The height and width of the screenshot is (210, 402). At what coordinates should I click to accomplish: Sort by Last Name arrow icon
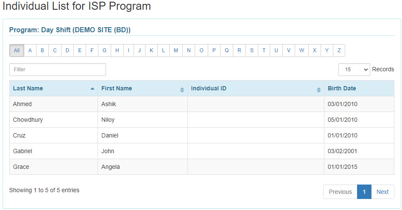pyautogui.click(x=92, y=89)
